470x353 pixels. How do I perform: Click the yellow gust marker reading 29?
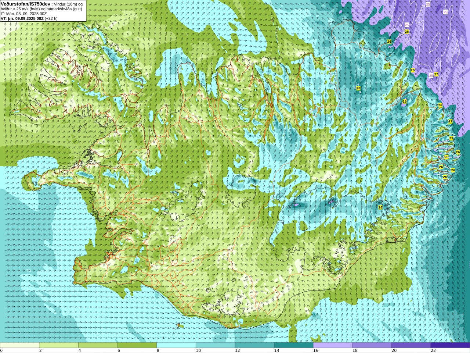[451, 138]
